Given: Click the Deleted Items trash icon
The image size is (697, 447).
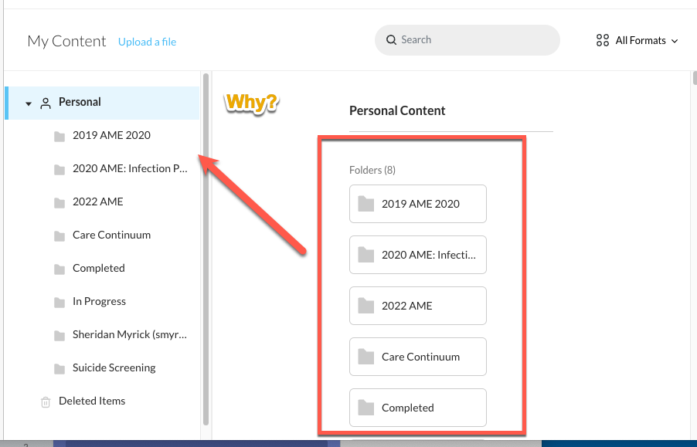Looking at the screenshot, I should point(46,401).
